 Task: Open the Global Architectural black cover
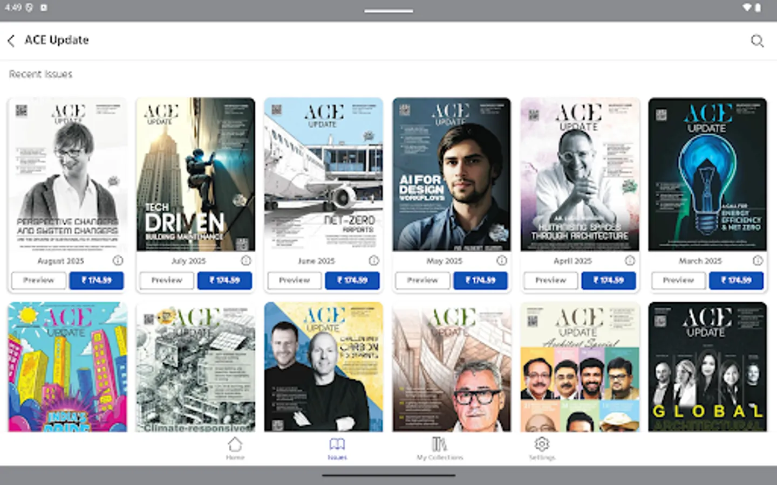[x=707, y=366]
